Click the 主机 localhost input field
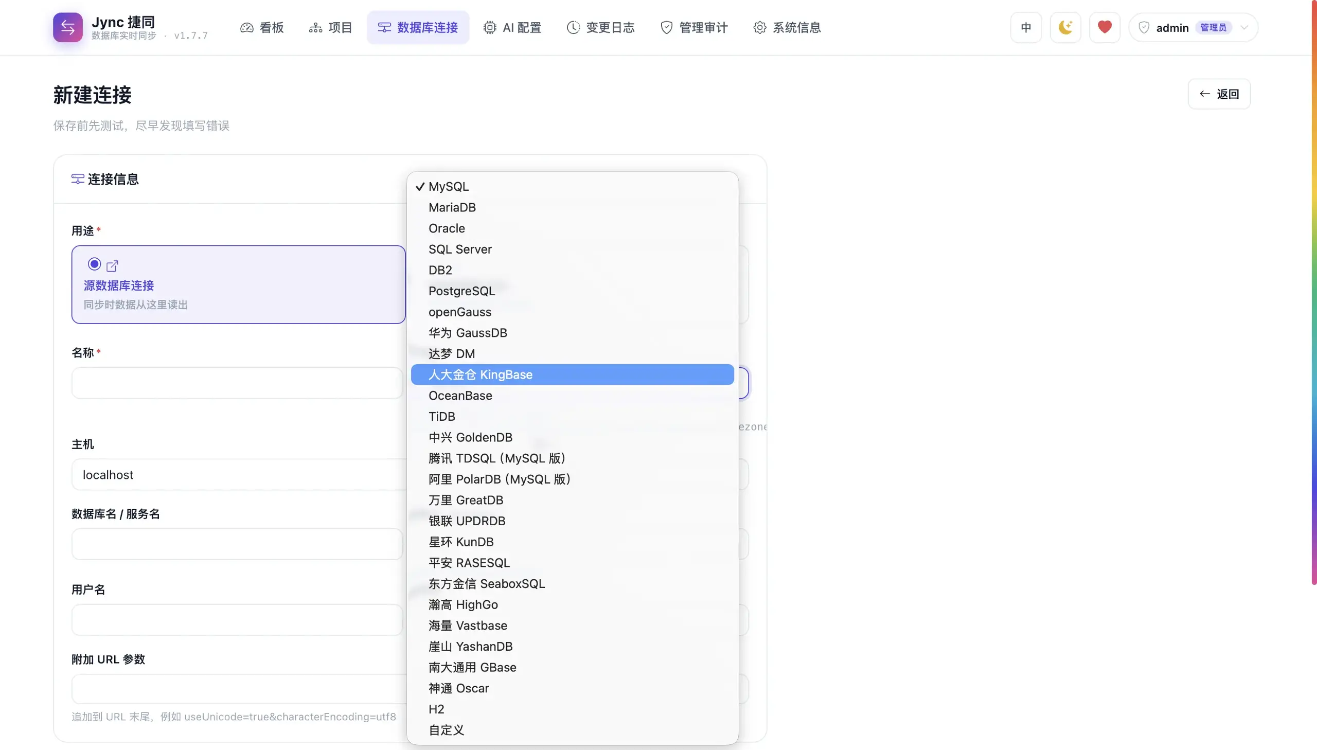The image size is (1317, 750). pyautogui.click(x=239, y=474)
